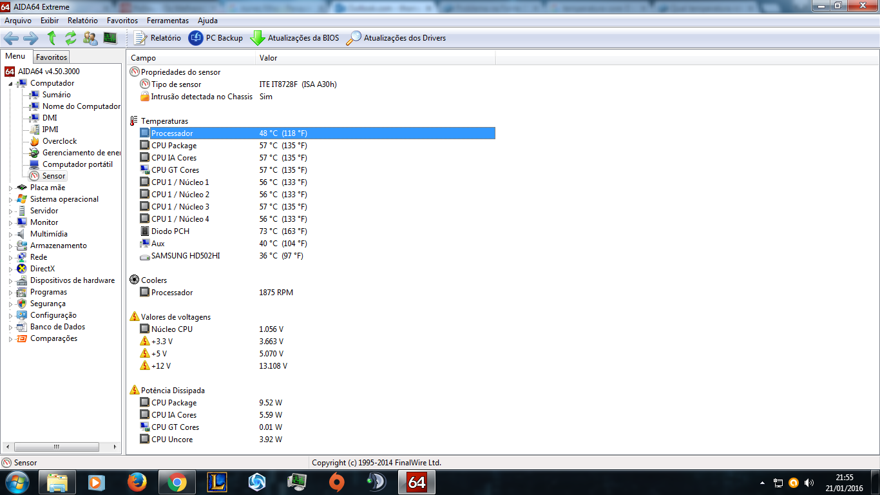Click the CPU GT Cores temperature icon
Viewport: 880px width, 495px height.
[x=145, y=170]
